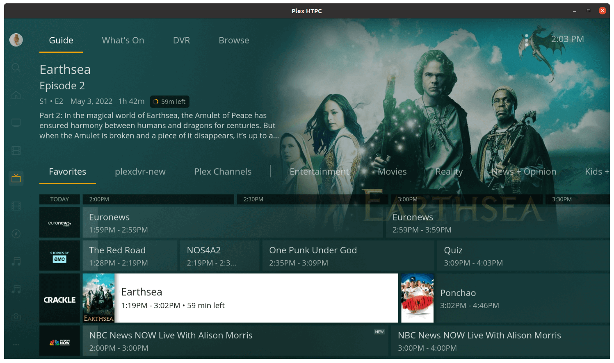Open the three-dot options menu near clock
The width and height of the screenshot is (614, 363).
point(527,40)
